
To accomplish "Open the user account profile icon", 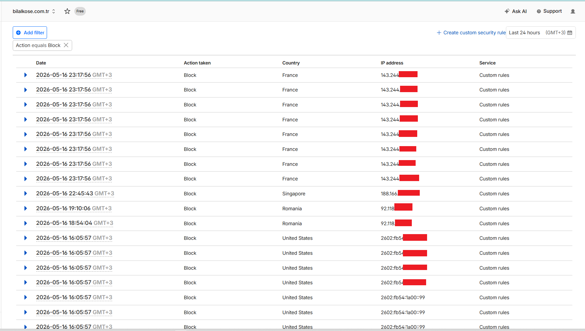I will 573,11.
